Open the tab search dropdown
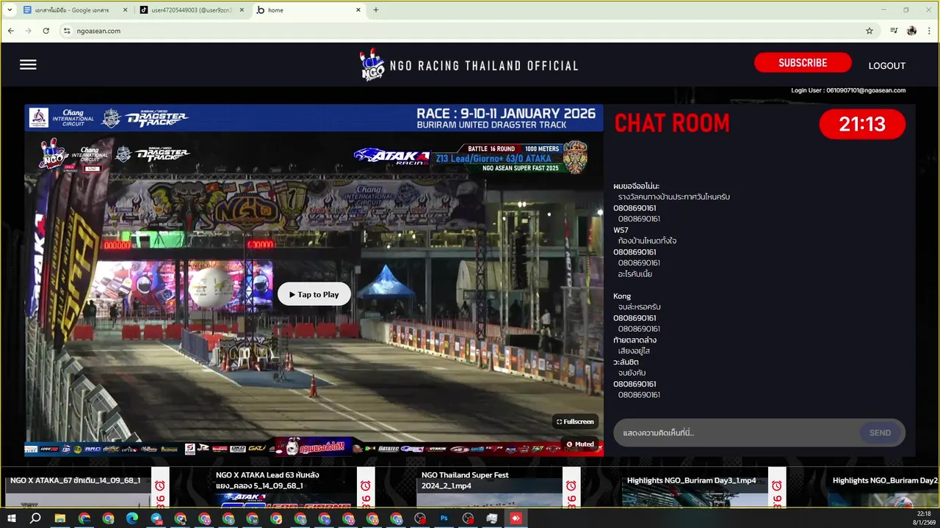 pyautogui.click(x=10, y=10)
